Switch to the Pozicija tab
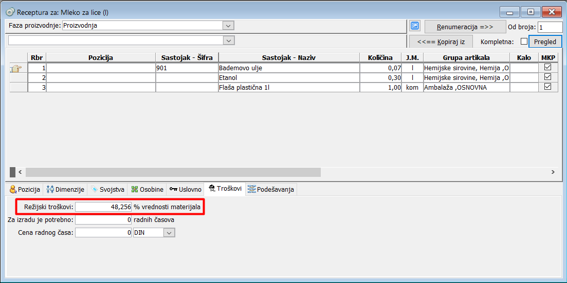This screenshot has width=567, height=283. (x=25, y=189)
